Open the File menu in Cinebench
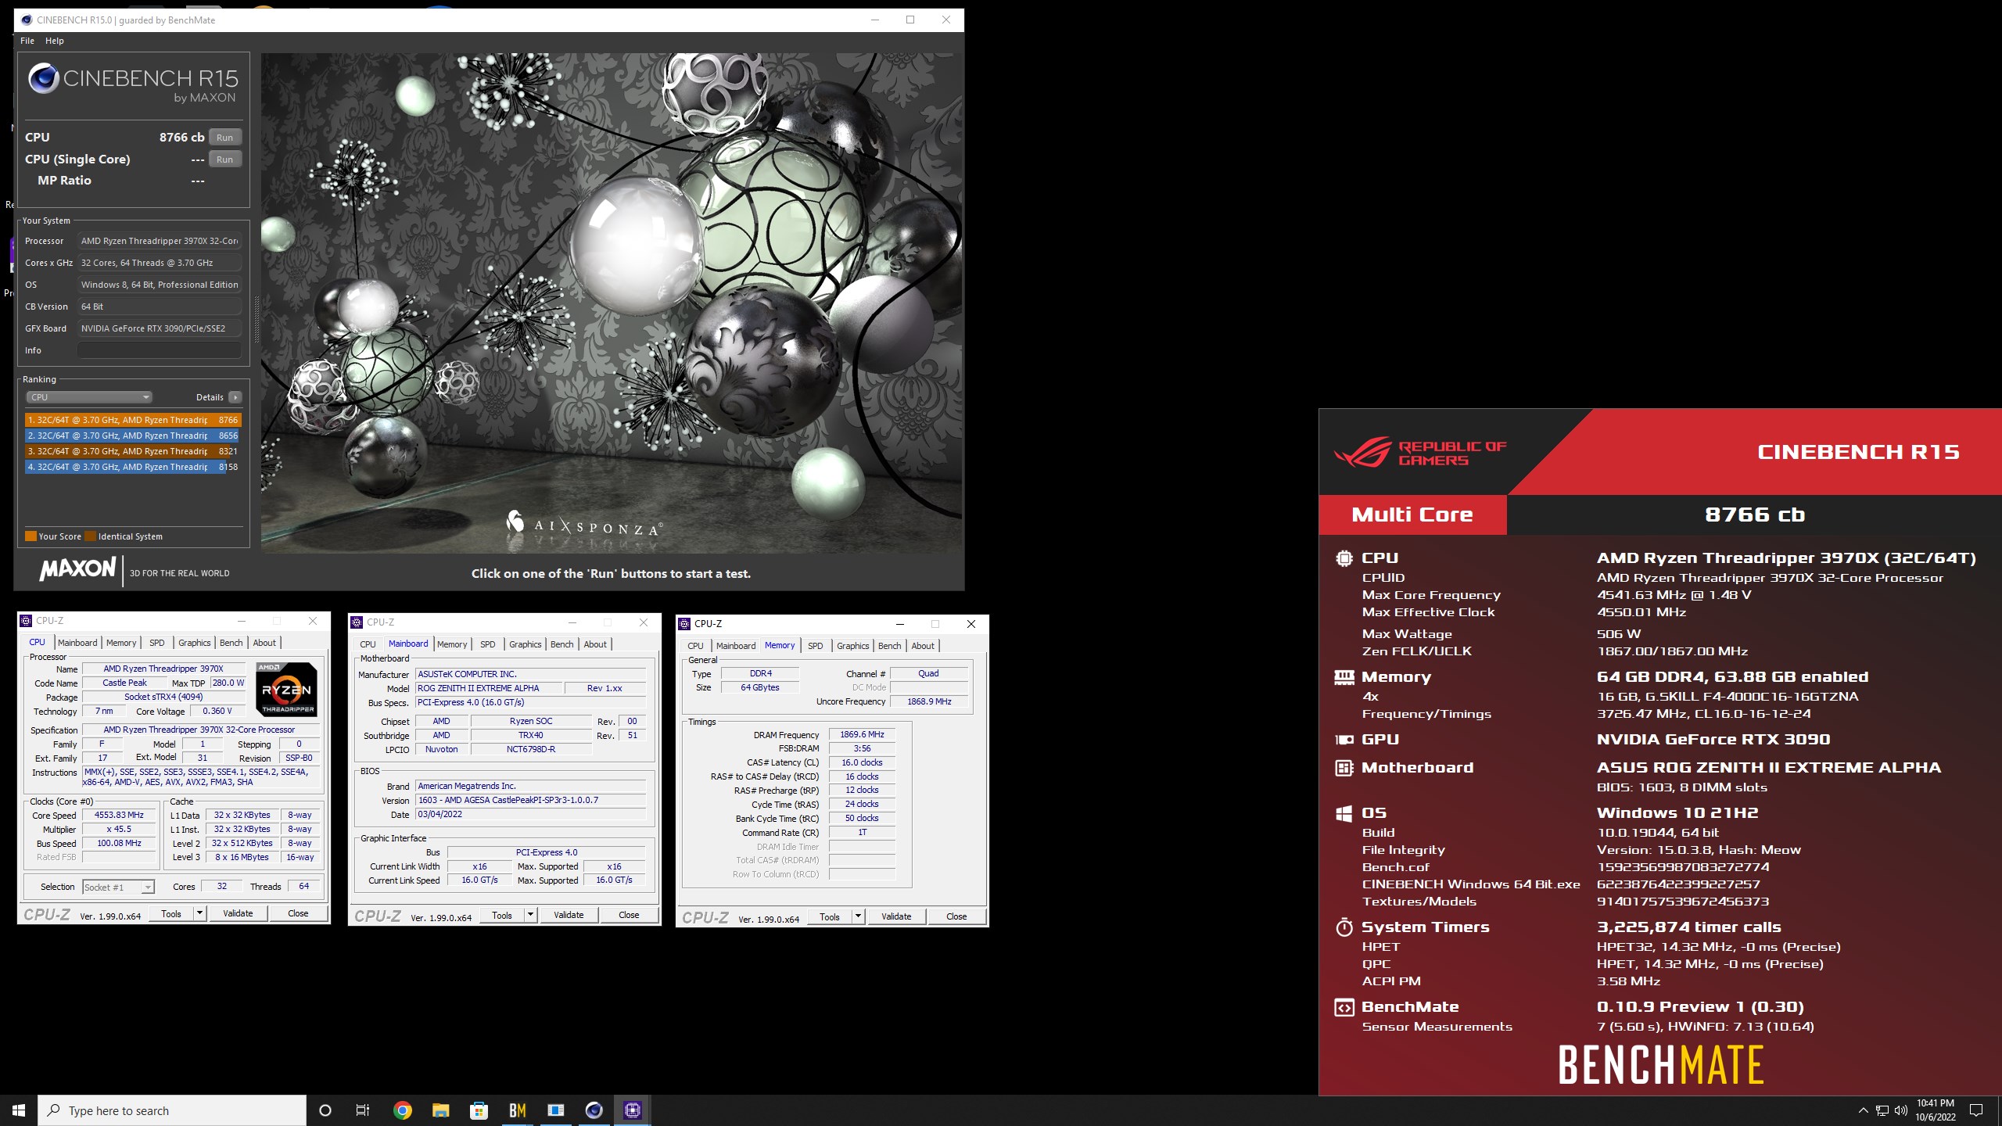 pos(27,41)
